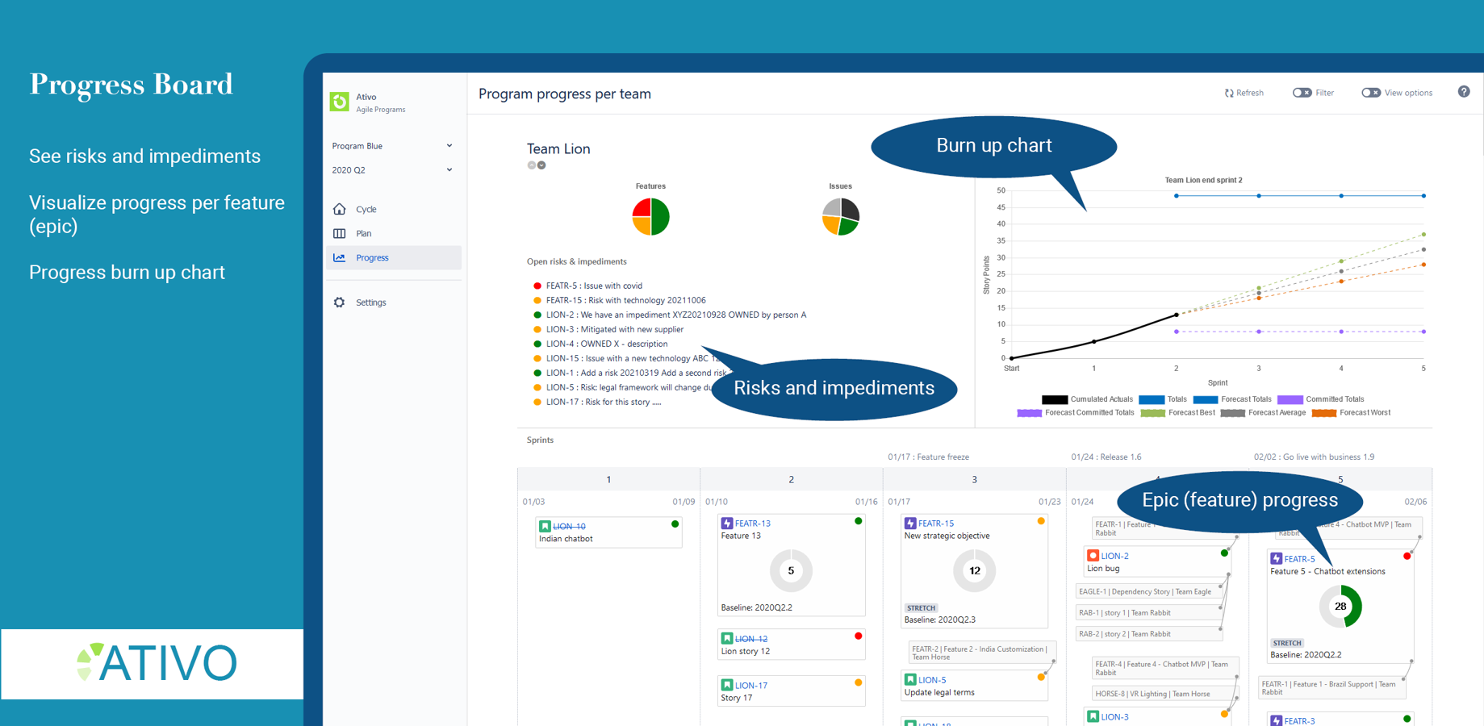Click the Ativo logo icon in sidebar
The width and height of the screenshot is (1484, 726).
(340, 102)
